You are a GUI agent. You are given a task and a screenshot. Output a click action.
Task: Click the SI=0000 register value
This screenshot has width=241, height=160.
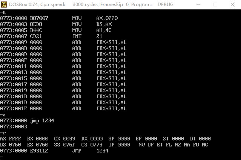click(173, 139)
